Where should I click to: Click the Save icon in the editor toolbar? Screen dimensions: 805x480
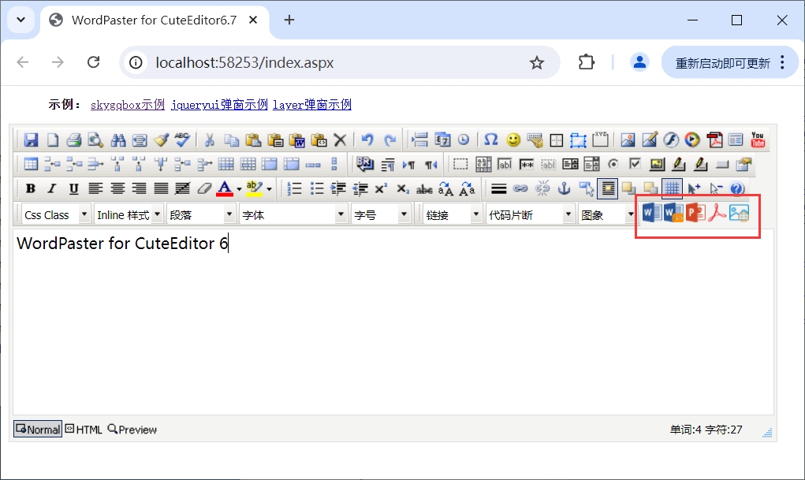click(31, 140)
